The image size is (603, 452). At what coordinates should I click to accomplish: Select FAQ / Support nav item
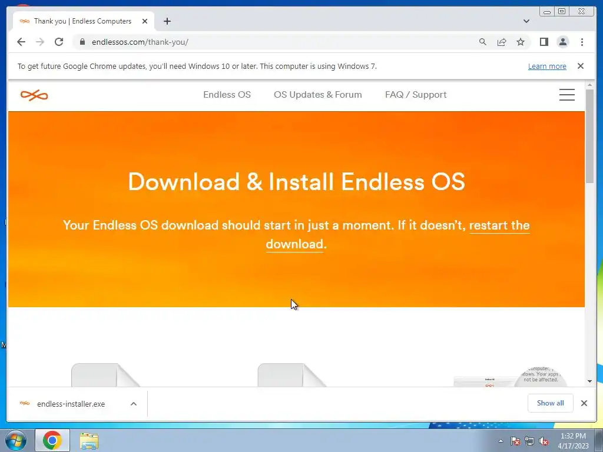[416, 95]
